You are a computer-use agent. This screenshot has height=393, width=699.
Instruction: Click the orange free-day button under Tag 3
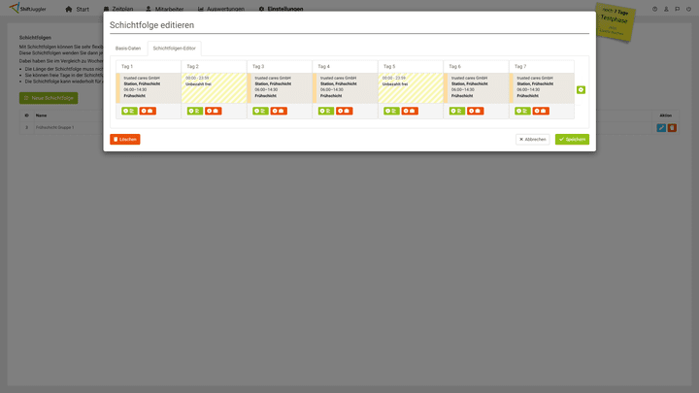(279, 111)
